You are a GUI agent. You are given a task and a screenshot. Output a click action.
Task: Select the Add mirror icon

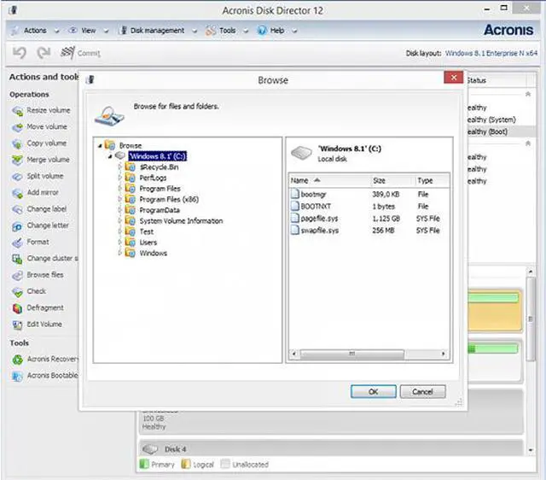[x=17, y=193]
